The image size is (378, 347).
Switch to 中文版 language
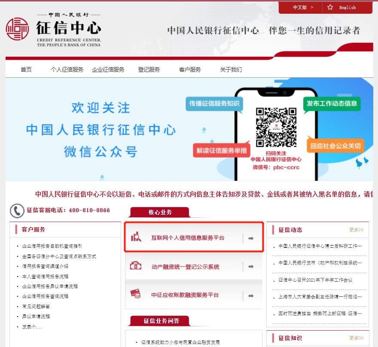(300, 7)
